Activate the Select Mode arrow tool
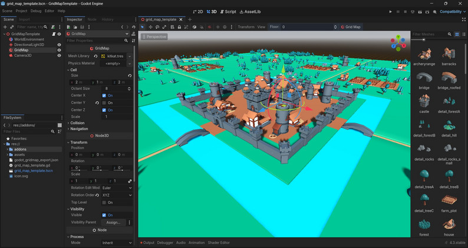Image resolution: width=468 pixels, height=248 pixels. (143, 27)
